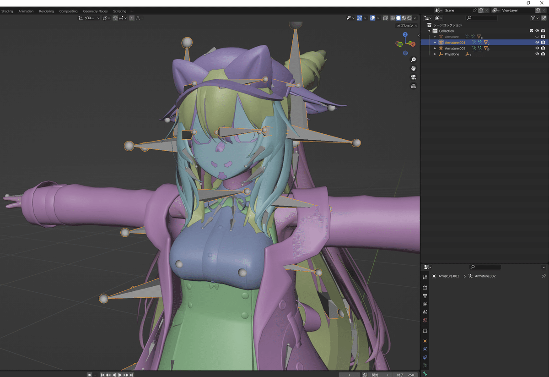Open Output properties tab

point(425,296)
